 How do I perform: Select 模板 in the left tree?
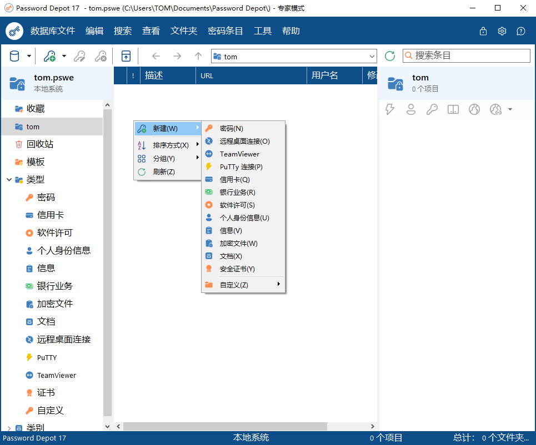coord(52,162)
